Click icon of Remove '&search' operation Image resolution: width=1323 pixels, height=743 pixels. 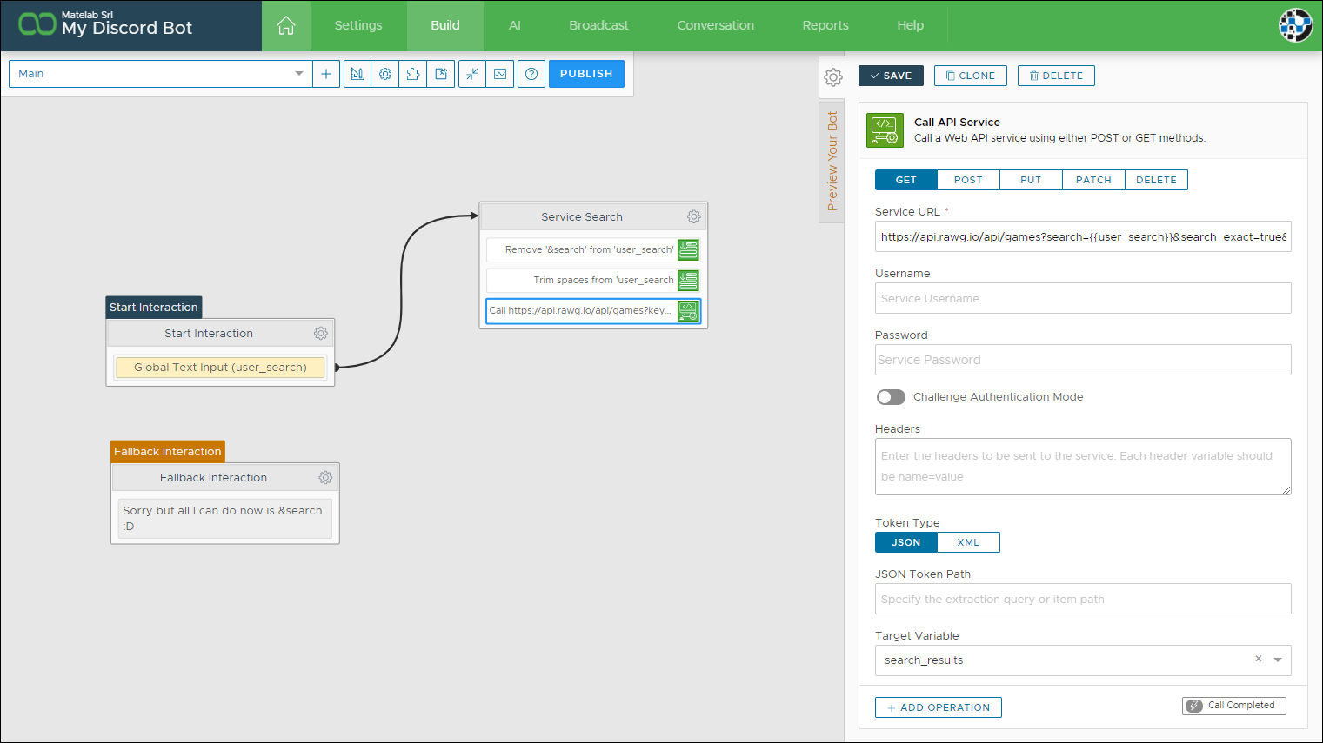[688, 249]
